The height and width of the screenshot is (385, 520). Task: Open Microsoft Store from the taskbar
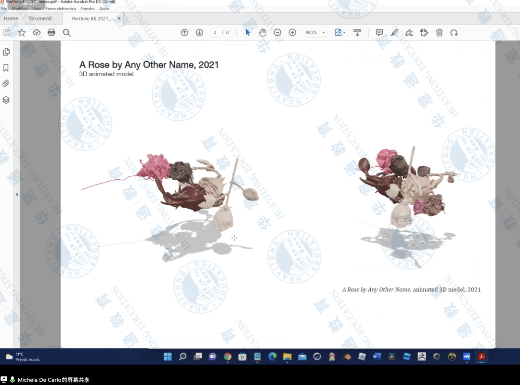[x=242, y=357]
